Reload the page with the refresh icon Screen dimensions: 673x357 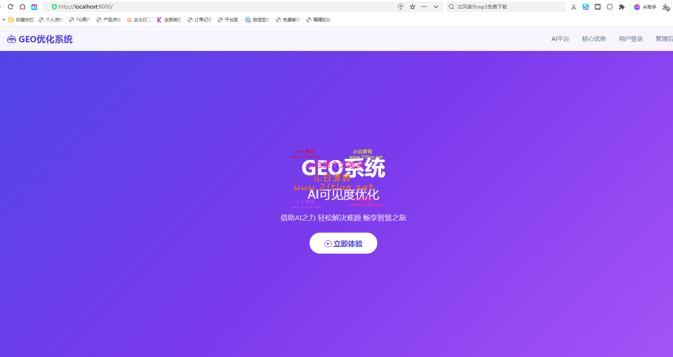pos(10,7)
